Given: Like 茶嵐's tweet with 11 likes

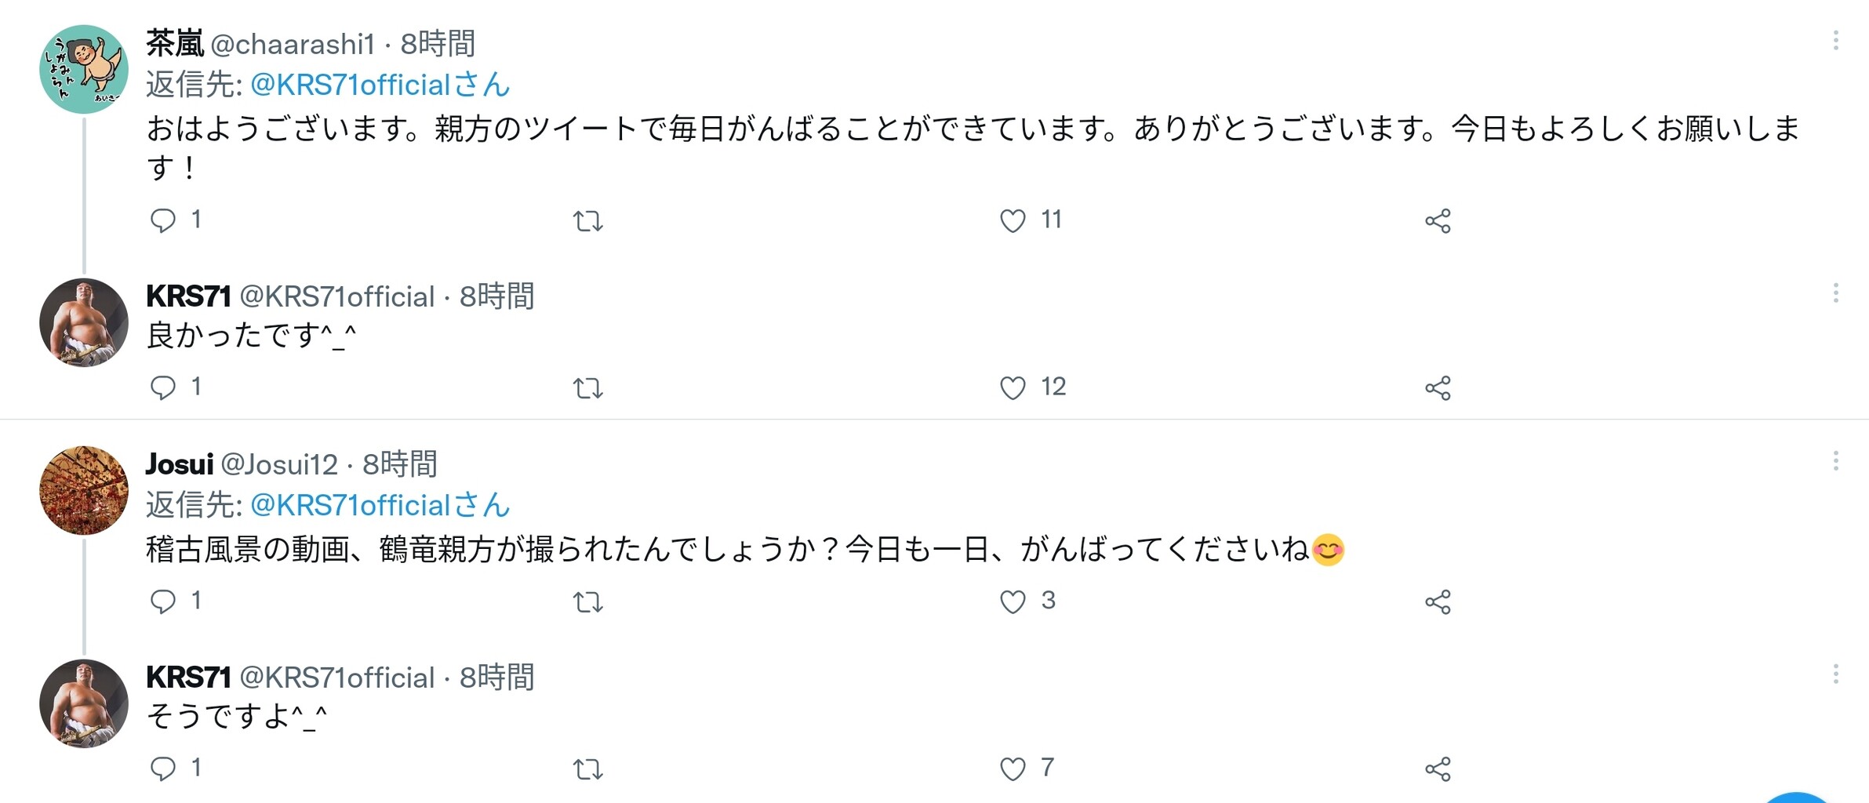Looking at the screenshot, I should pyautogui.click(x=1013, y=220).
